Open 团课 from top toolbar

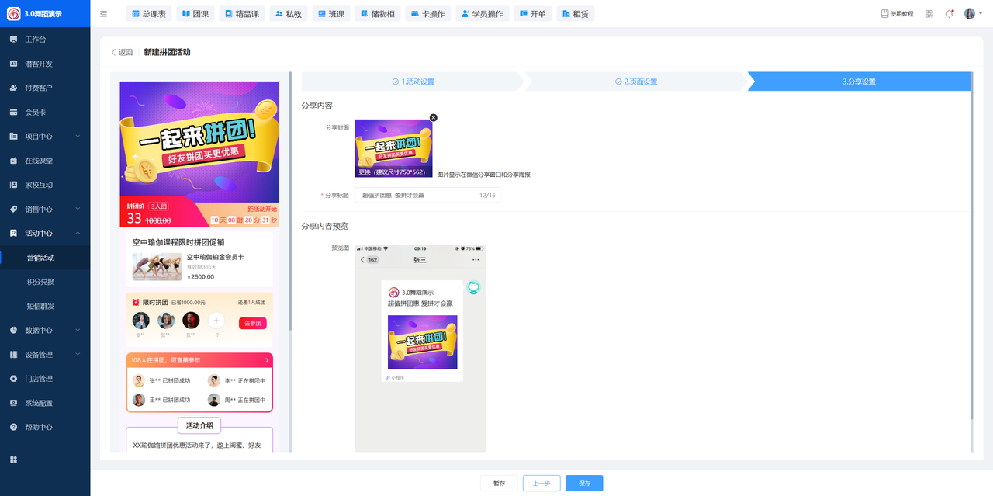(196, 14)
